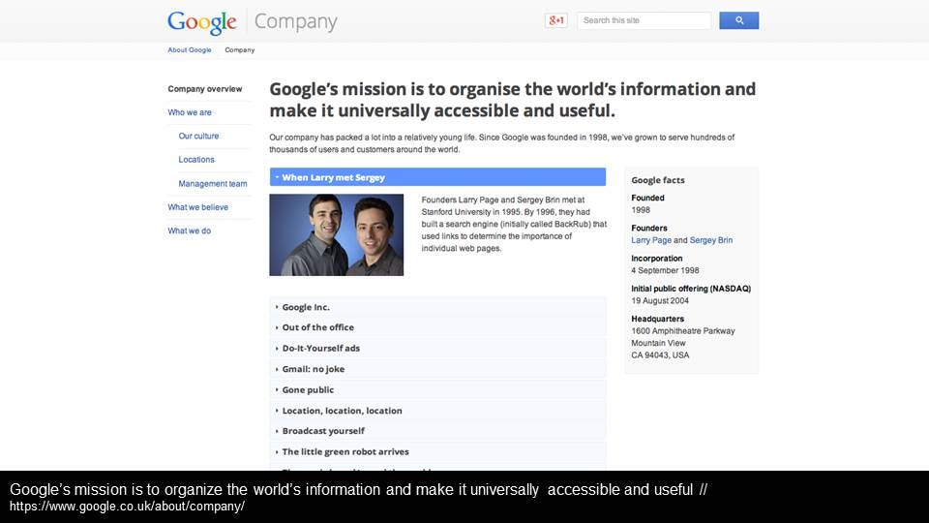Click the photo of Larry and Sergey
929x523 pixels.
point(337,234)
